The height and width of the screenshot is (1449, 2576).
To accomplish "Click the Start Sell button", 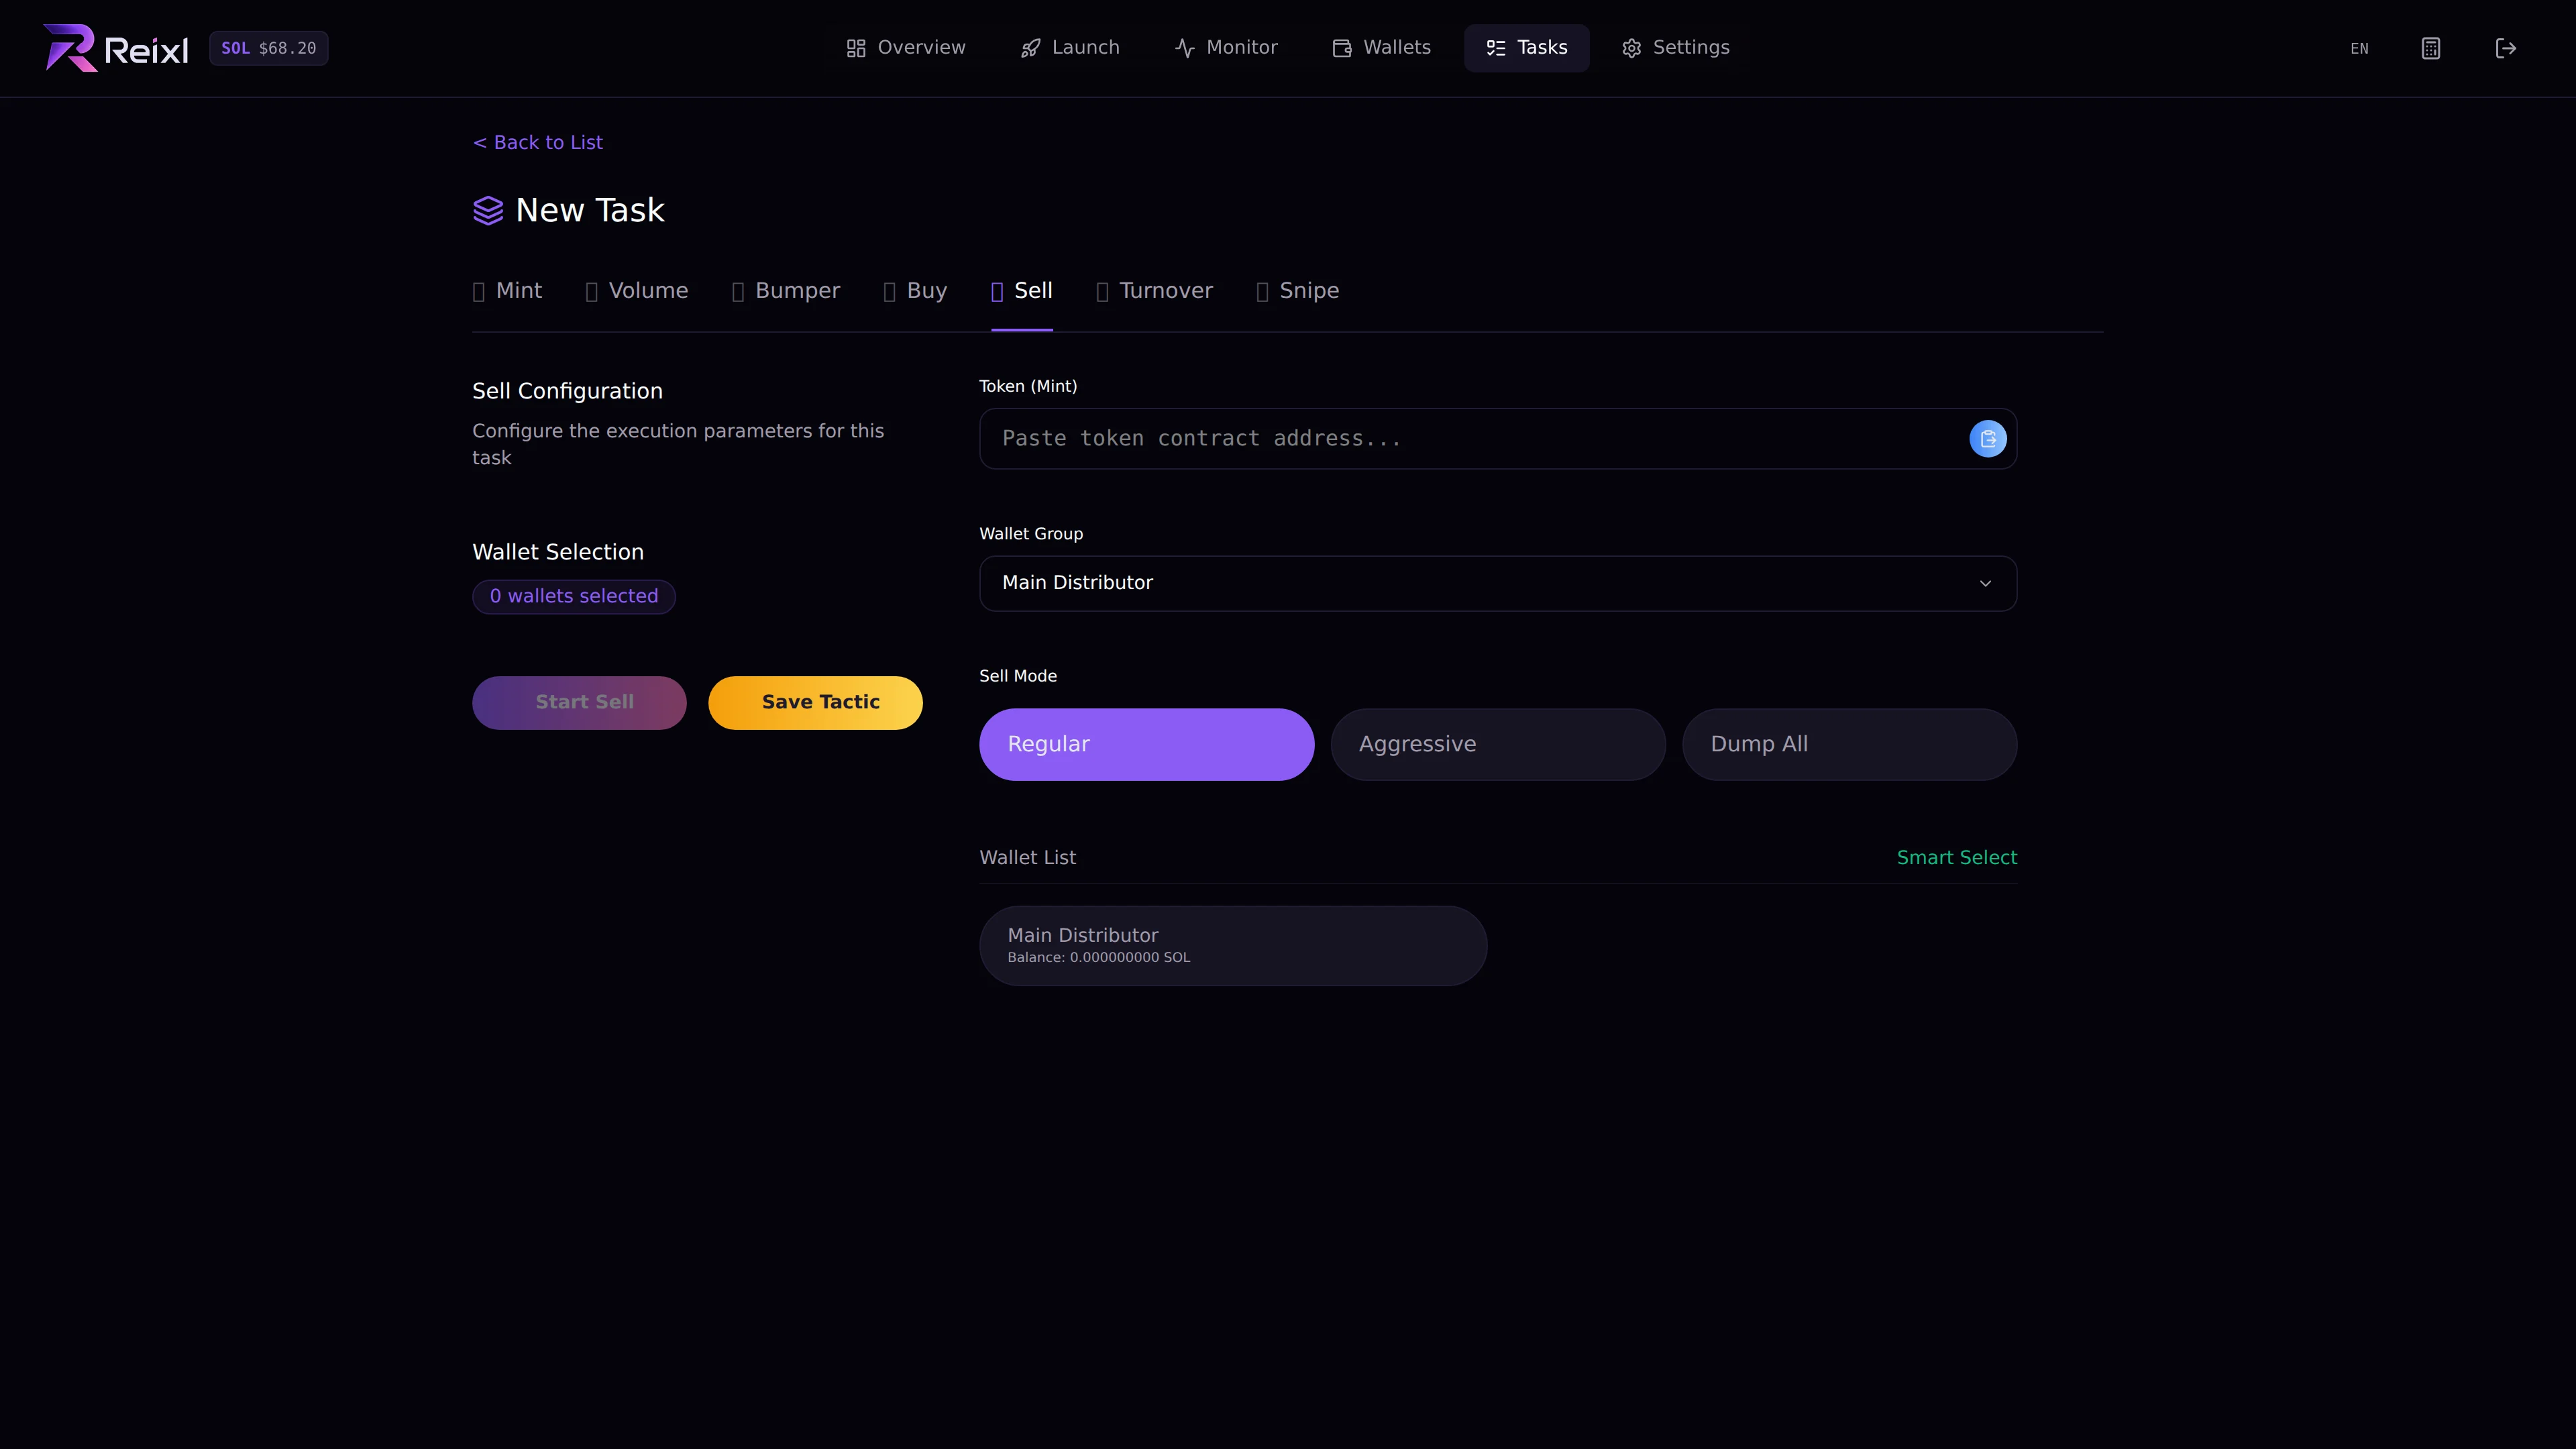I will [x=579, y=703].
